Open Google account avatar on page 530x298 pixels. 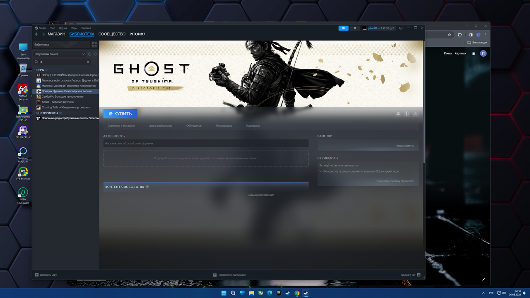click(x=483, y=53)
